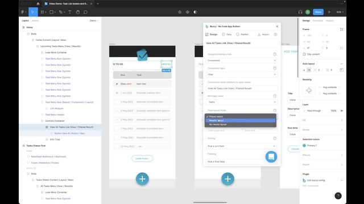The image size is (364, 204).
Task: Switch to the Import tab in Buzzy plugin
Action: 263,35
